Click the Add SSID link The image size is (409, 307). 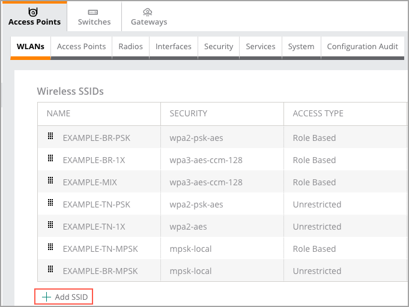(64, 297)
